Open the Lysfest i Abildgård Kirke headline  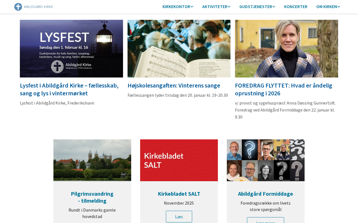[69, 89]
